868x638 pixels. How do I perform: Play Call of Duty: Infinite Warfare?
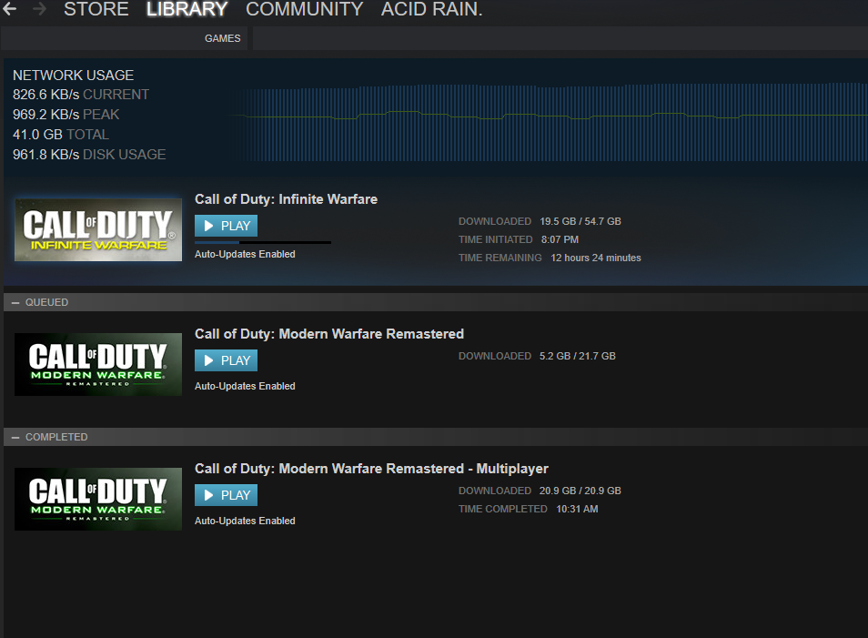[226, 226]
